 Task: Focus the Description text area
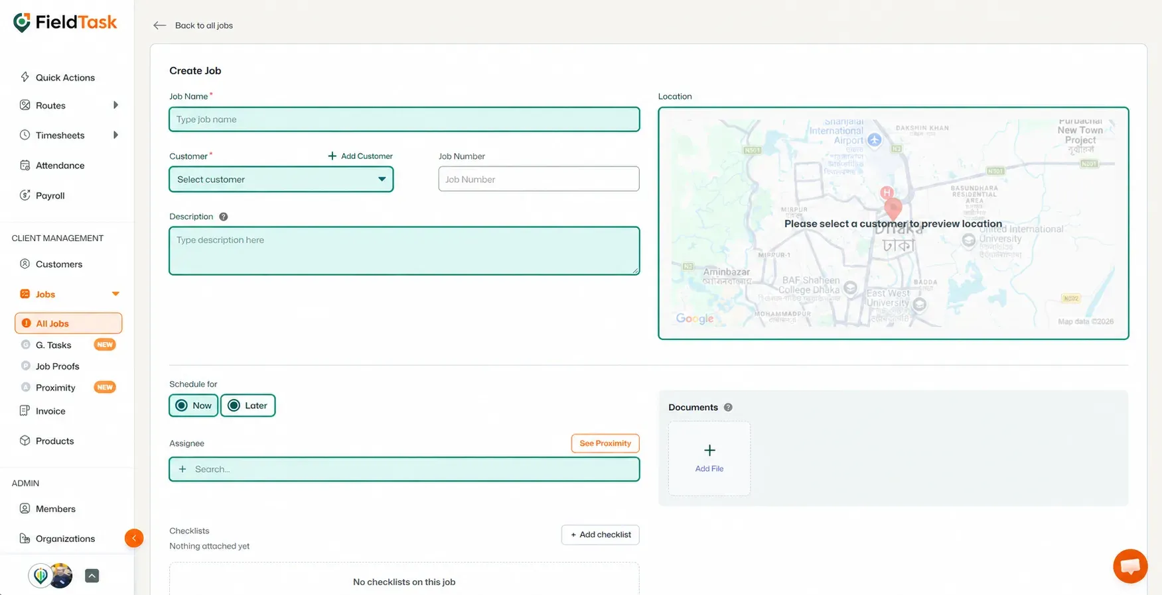(x=404, y=251)
